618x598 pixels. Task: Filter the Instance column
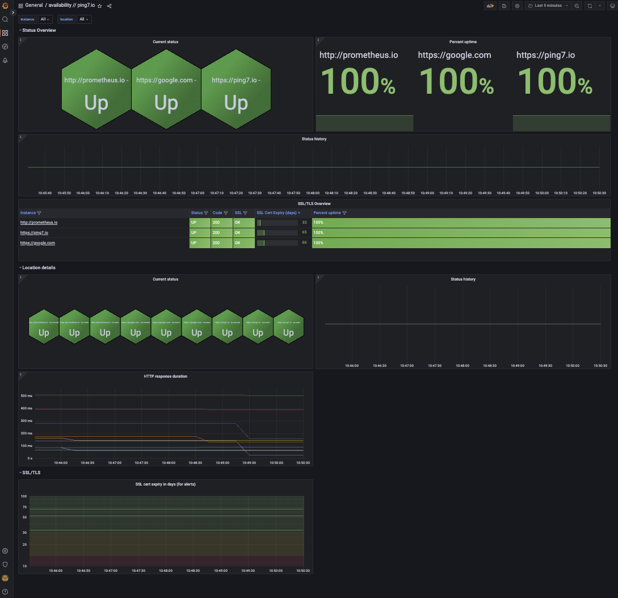(39, 213)
